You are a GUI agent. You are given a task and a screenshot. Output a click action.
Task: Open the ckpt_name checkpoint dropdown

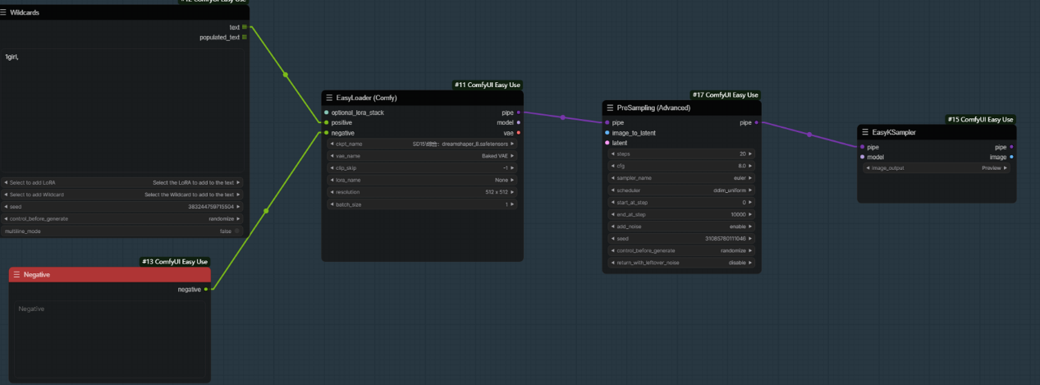coord(422,144)
